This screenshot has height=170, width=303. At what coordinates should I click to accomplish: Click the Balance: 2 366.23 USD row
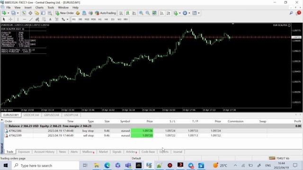point(152,126)
